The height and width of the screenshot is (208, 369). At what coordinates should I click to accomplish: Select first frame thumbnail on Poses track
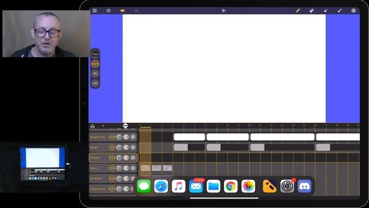pos(145,168)
